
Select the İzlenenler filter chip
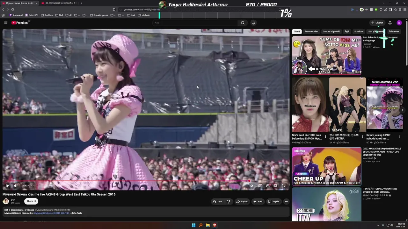click(394, 31)
